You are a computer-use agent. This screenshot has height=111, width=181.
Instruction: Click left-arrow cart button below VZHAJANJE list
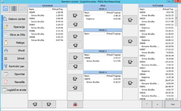(x=35, y=104)
